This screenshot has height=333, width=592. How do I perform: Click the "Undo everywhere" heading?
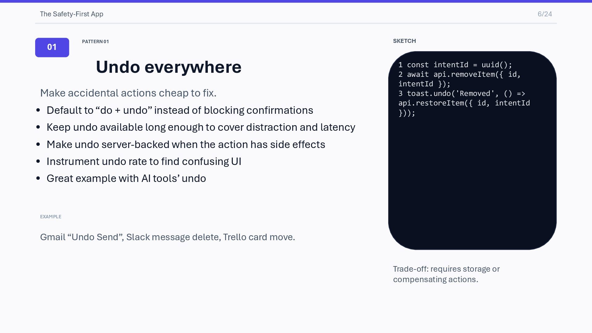pyautogui.click(x=169, y=67)
